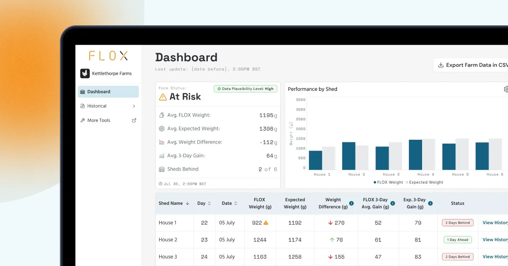Image resolution: width=508 pixels, height=266 pixels.
Task: Click the FLOX Weight legend entry
Action: click(388, 182)
